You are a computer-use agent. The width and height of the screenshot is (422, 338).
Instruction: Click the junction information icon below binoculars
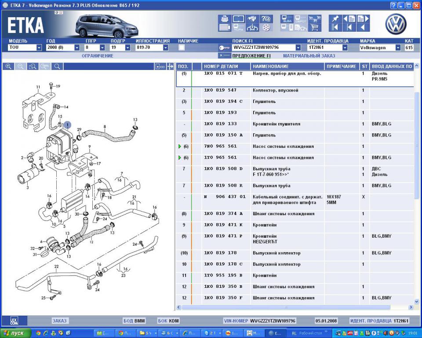coord(252,27)
